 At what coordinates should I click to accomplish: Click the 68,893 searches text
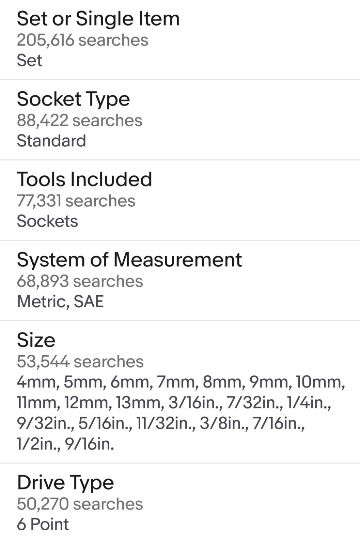(80, 281)
